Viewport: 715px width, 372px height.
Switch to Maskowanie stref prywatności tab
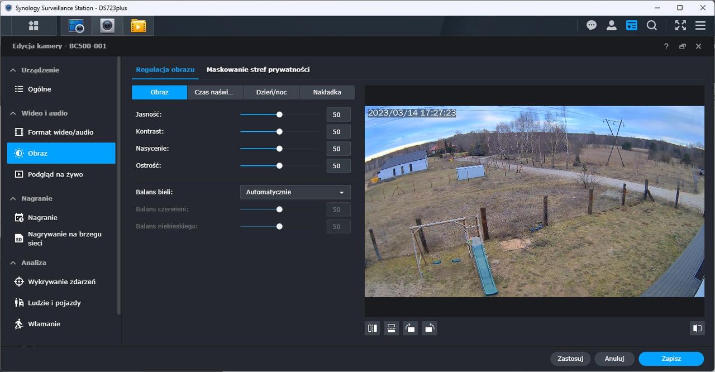258,70
